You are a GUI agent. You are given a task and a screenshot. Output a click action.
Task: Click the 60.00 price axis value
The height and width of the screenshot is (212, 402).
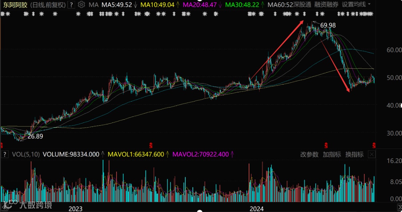(394, 50)
